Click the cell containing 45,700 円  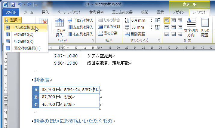[51, 105]
